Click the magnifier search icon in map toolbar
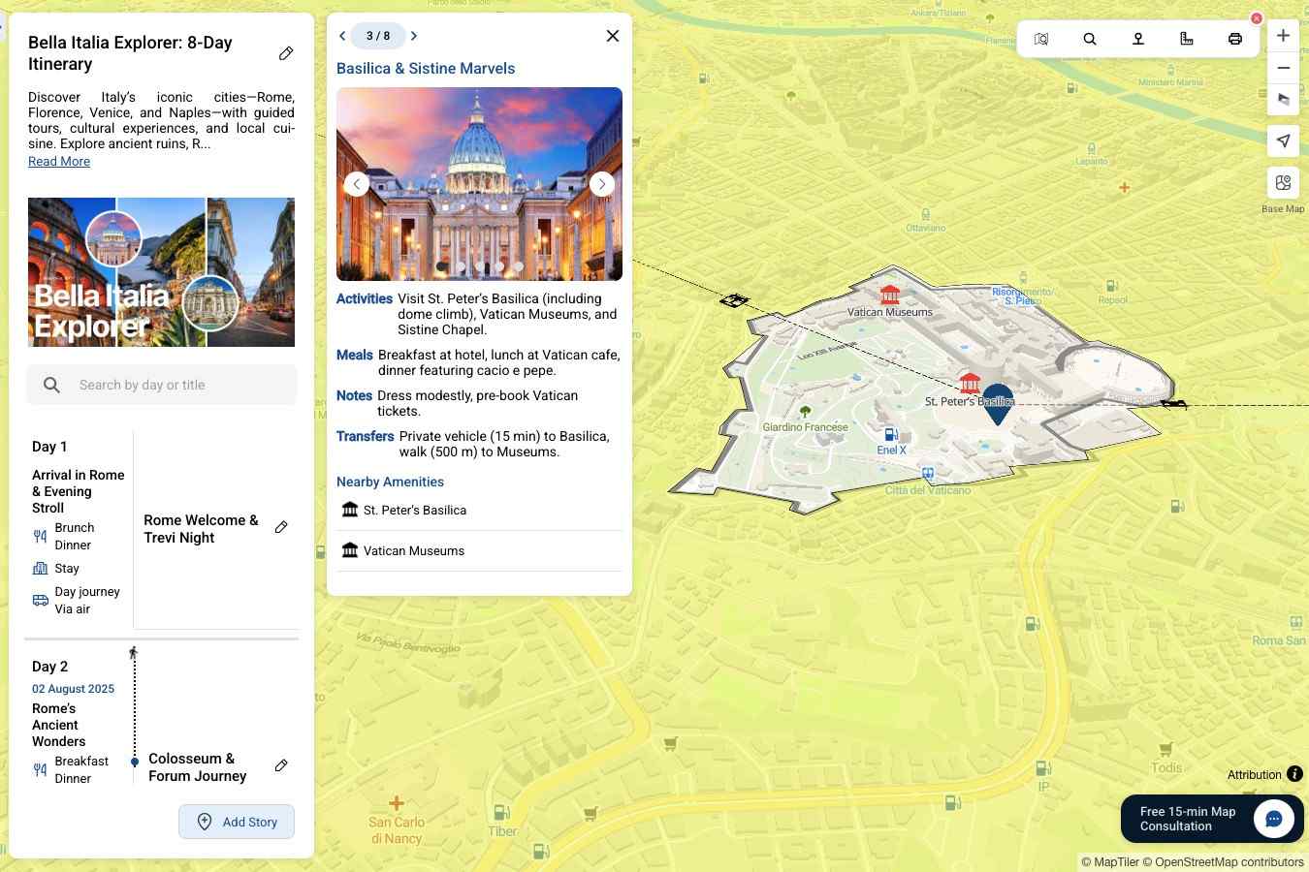 coord(1090,39)
